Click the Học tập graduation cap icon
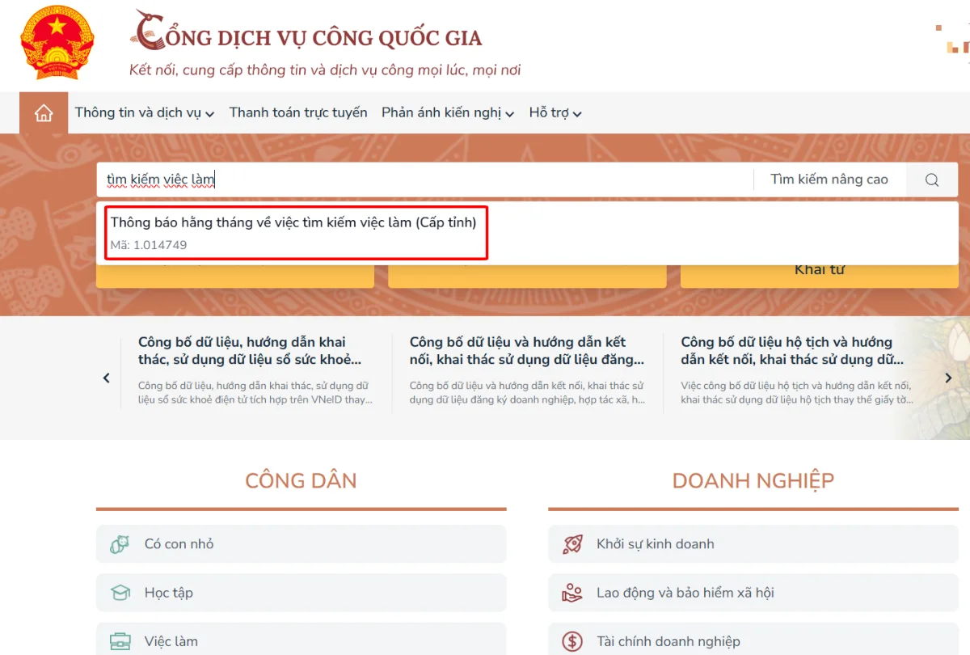 (120, 593)
